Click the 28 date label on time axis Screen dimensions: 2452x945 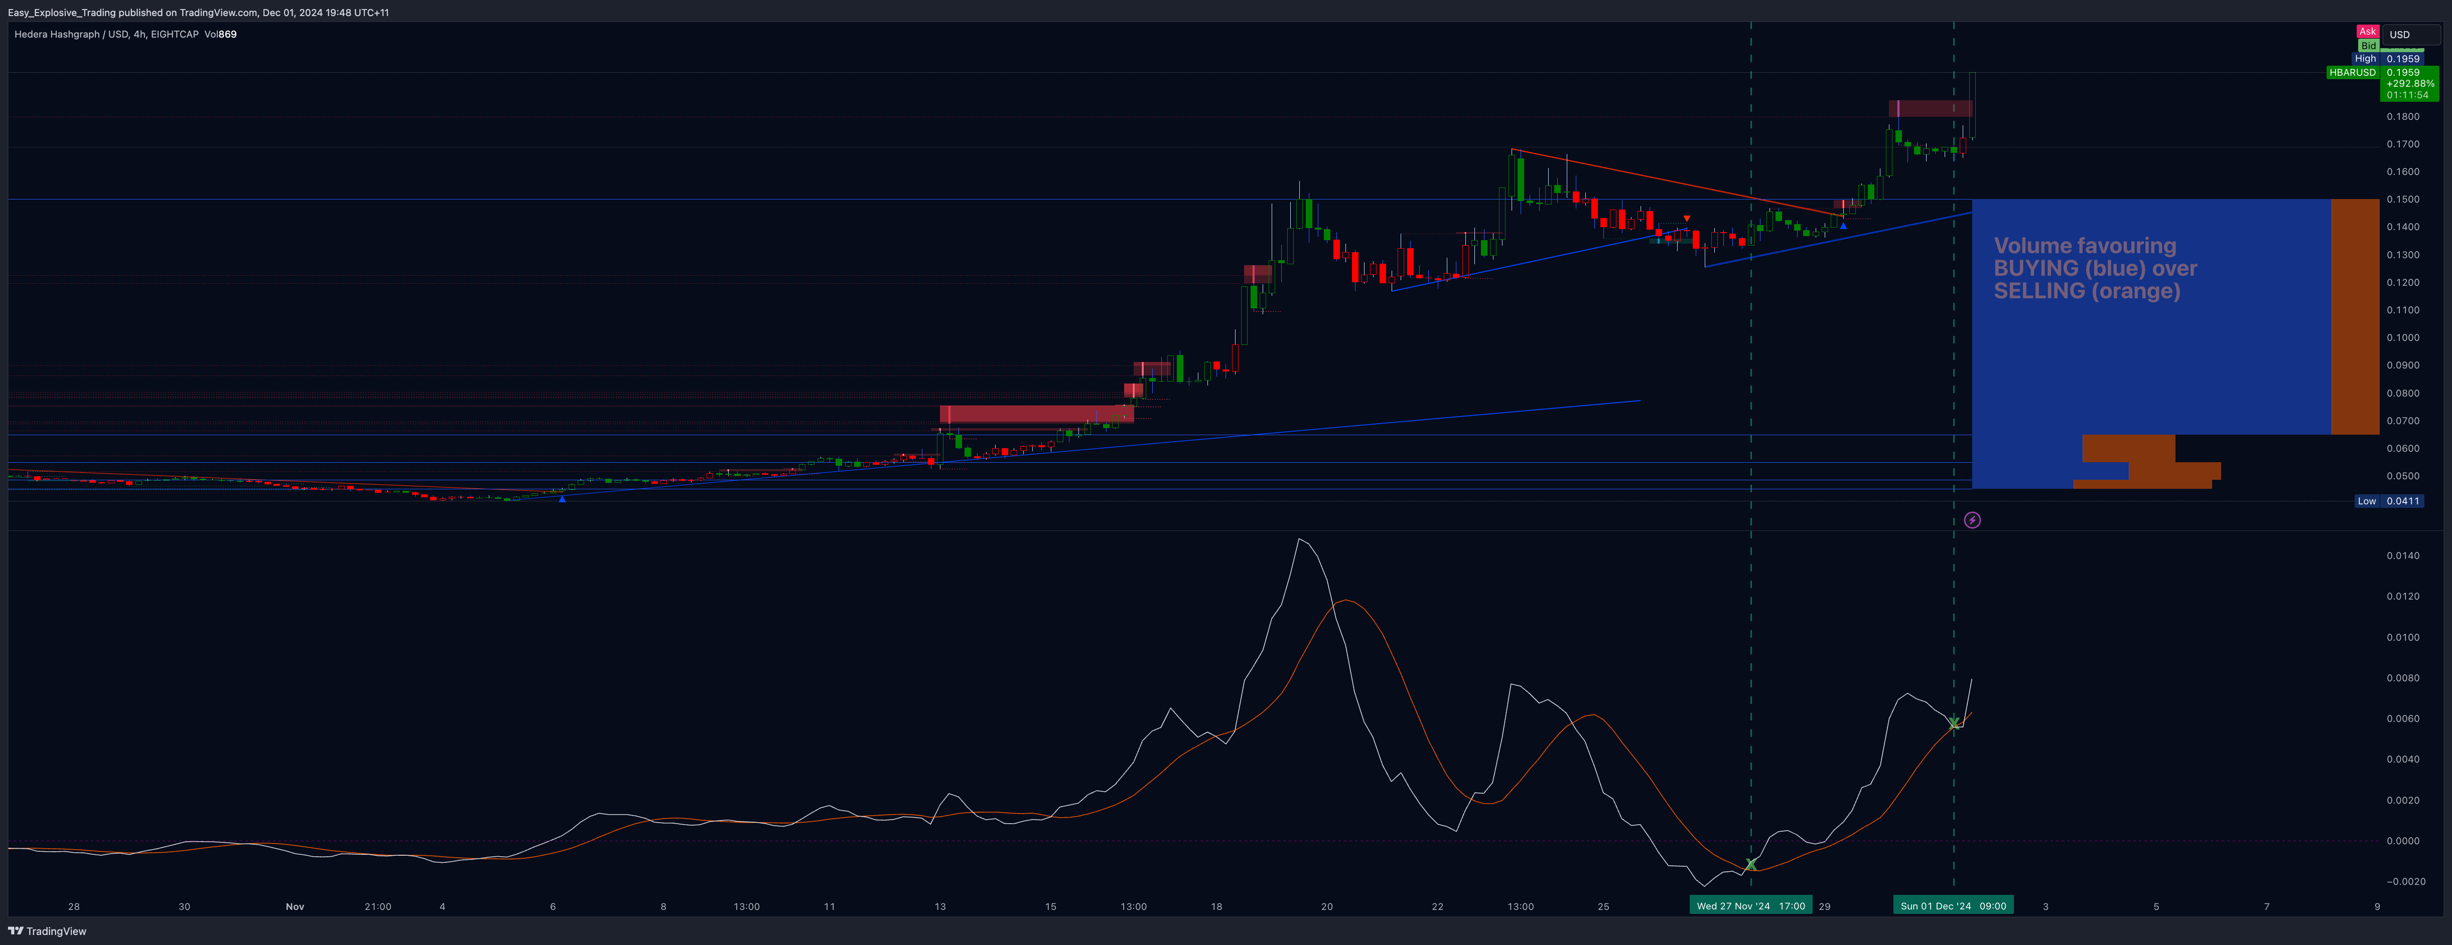click(74, 907)
